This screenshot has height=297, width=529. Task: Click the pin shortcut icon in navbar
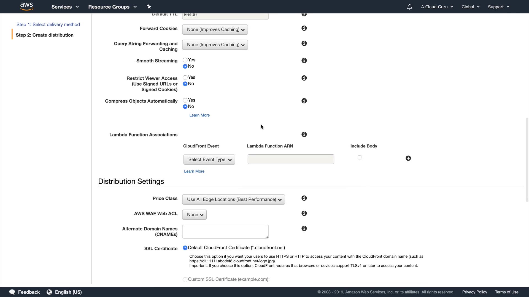click(x=149, y=7)
